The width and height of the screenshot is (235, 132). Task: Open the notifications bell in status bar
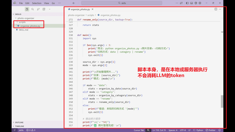tap(219, 130)
